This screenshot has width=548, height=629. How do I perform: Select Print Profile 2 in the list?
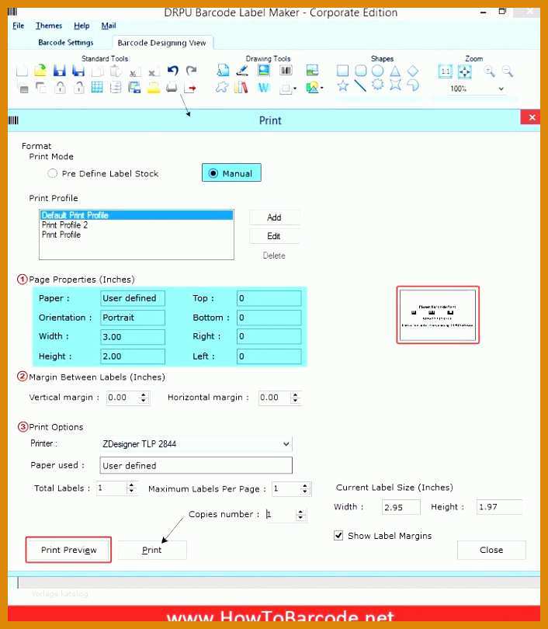click(137, 224)
